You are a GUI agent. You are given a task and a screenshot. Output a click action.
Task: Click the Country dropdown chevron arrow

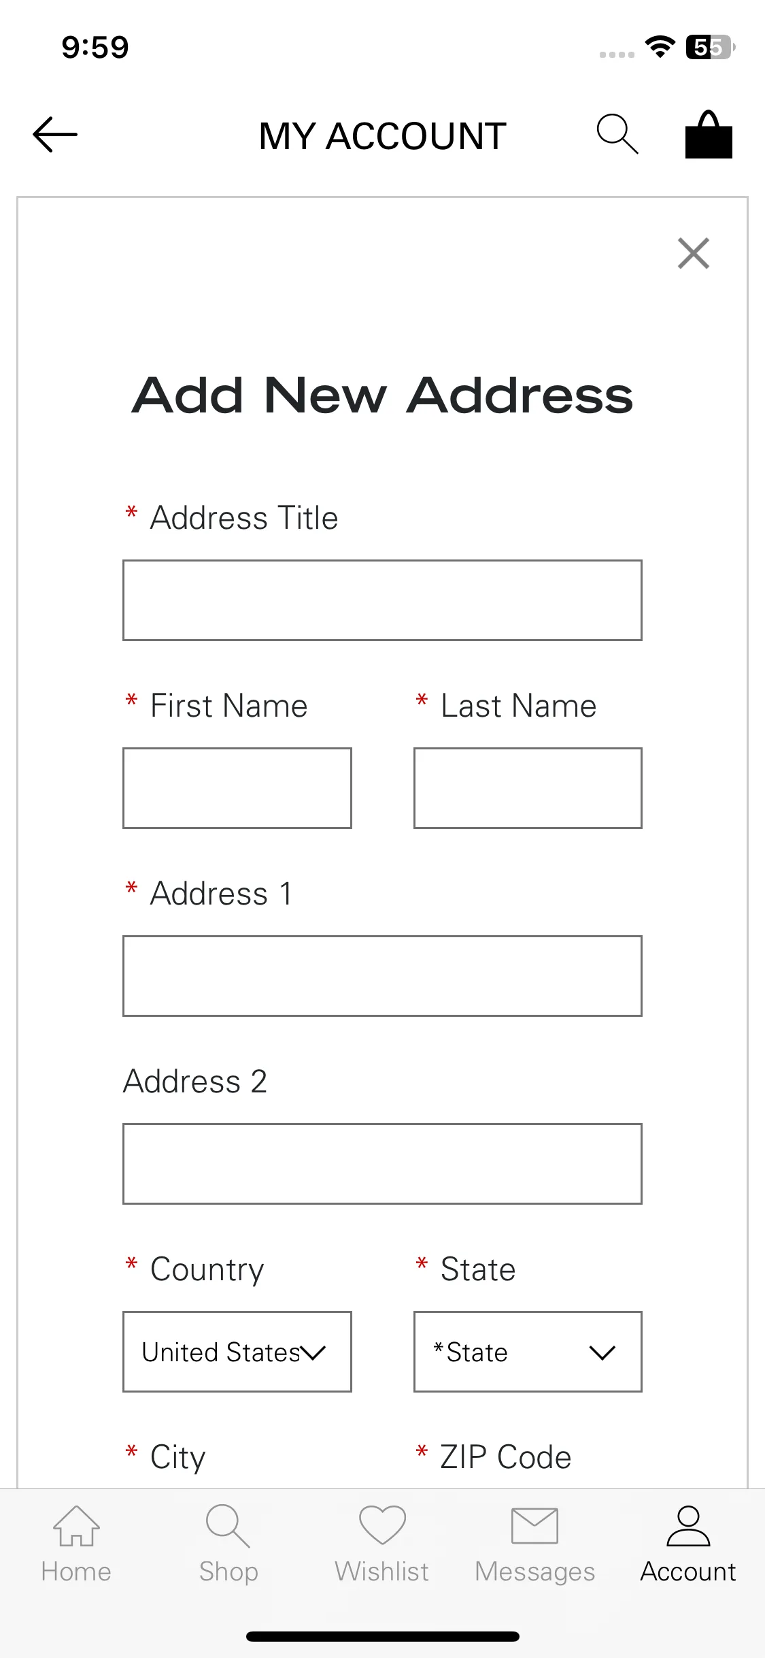[313, 1352]
